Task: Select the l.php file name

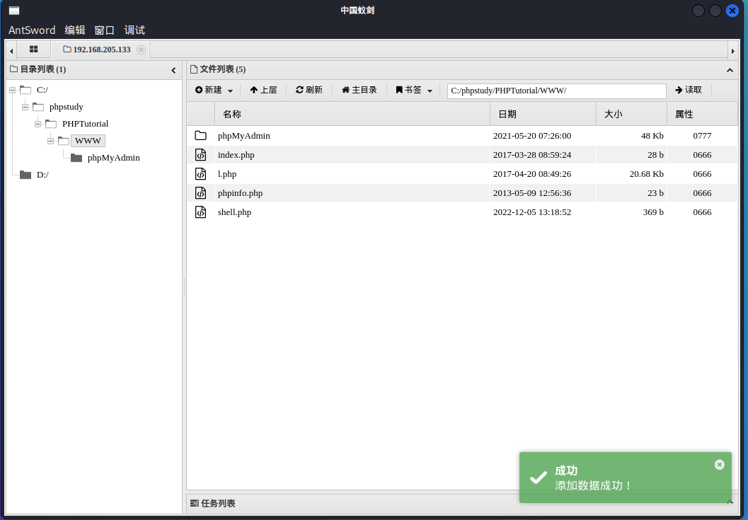Action: coord(227,174)
